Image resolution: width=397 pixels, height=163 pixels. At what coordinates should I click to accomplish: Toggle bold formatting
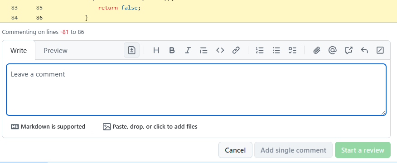click(172, 50)
